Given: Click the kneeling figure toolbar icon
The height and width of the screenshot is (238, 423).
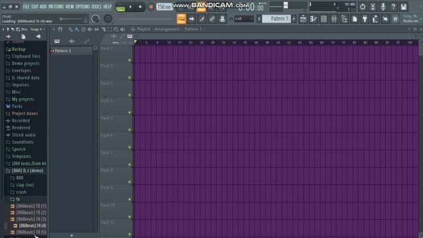Looking at the screenshot, I should 375,19.
